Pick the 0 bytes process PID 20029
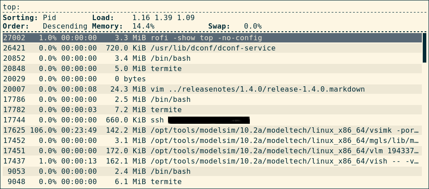The height and width of the screenshot is (189, 429). 212,79
